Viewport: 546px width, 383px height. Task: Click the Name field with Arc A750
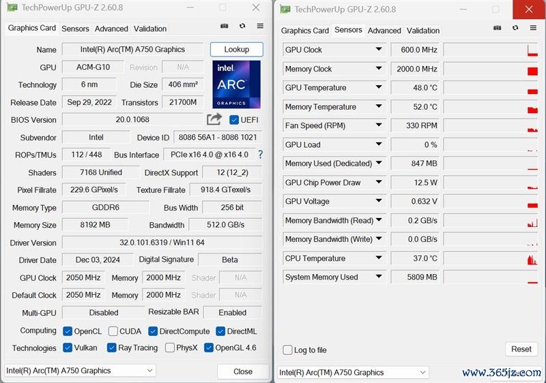pyautogui.click(x=132, y=49)
